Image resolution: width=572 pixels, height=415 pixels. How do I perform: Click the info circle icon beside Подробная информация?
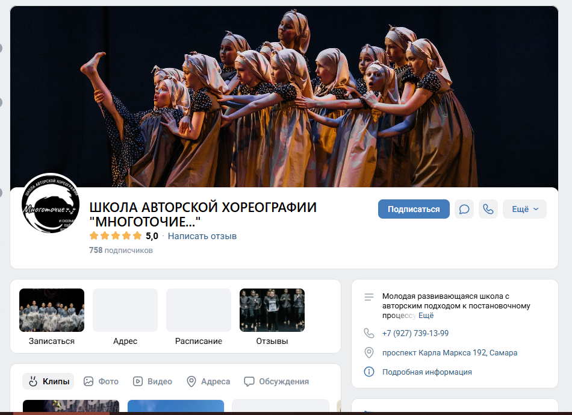[x=369, y=372]
